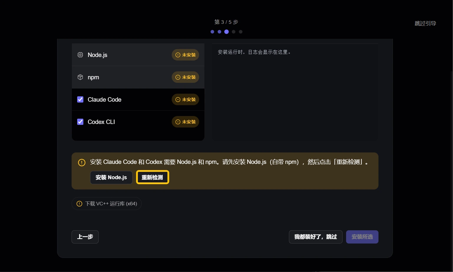Click the log placeholder text 安装运行时，日志会显示在这里。
This screenshot has width=453, height=272.
(x=254, y=52)
